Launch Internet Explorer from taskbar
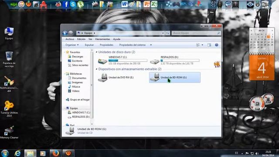 (17, 153)
